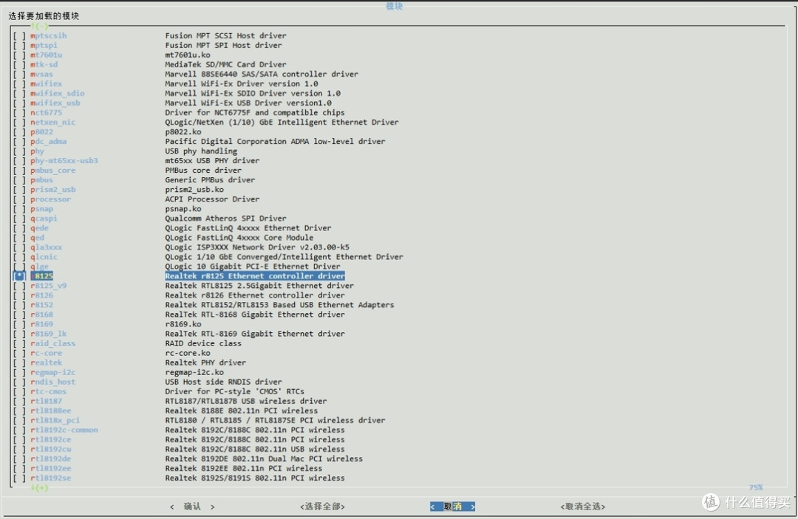The width and height of the screenshot is (798, 519).
Task: Check the mptscsih module checkbox
Action: (19, 35)
